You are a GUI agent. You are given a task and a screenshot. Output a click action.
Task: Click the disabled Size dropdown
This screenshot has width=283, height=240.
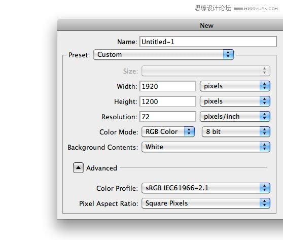(x=206, y=71)
